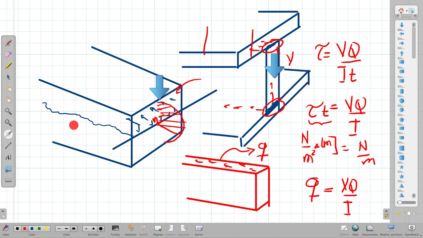Select the medium eraser size
This screenshot has width=423, height=238.
point(94,229)
